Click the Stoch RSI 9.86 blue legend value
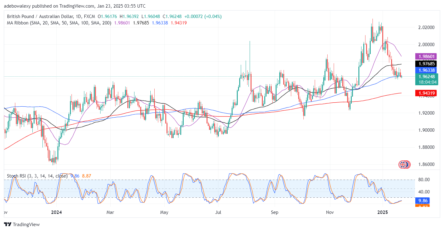The image size is (444, 231). tap(75, 176)
